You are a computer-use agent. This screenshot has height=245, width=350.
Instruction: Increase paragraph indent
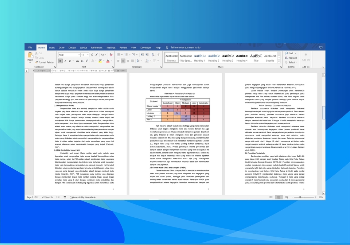click(147, 55)
